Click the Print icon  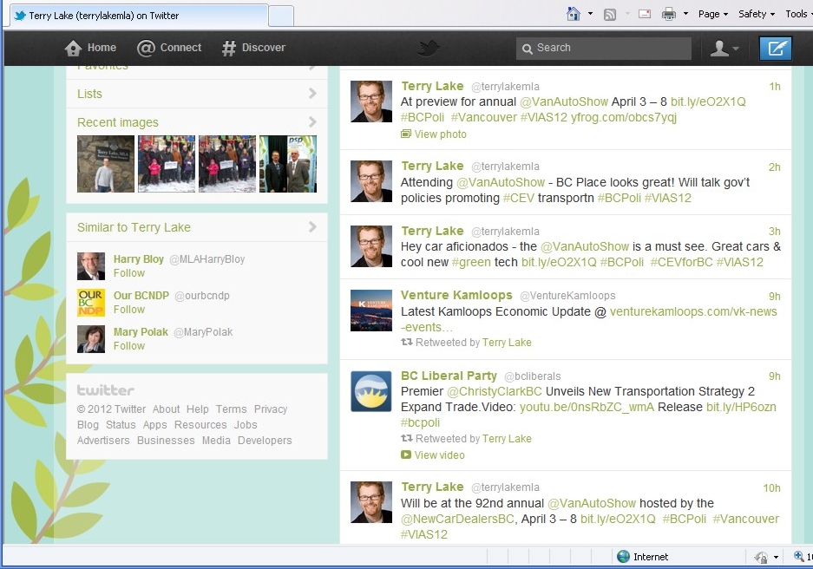(x=669, y=14)
